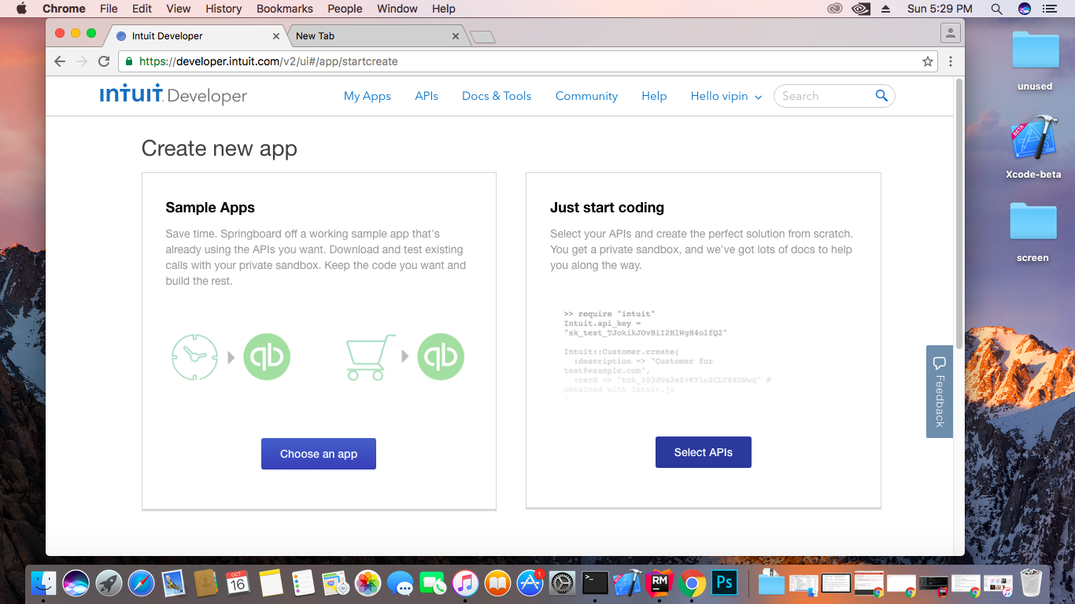Open the History menu
The width and height of the screenshot is (1075, 604).
(x=223, y=9)
